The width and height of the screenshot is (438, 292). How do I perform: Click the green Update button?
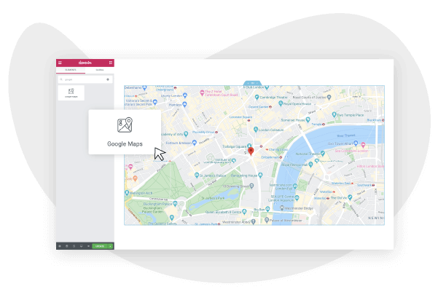[x=100, y=246]
